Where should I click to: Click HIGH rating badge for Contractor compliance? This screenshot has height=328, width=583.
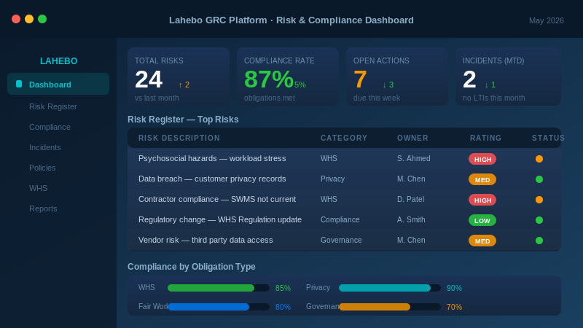tap(482, 200)
